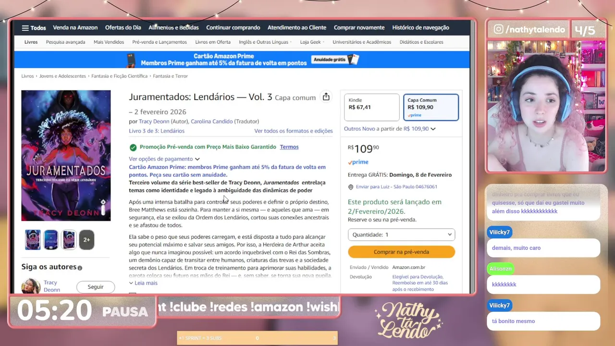Click Cartão Amazon Prime blue promo text
Screen dimensions: 615x346
pyautogui.click(x=227, y=171)
